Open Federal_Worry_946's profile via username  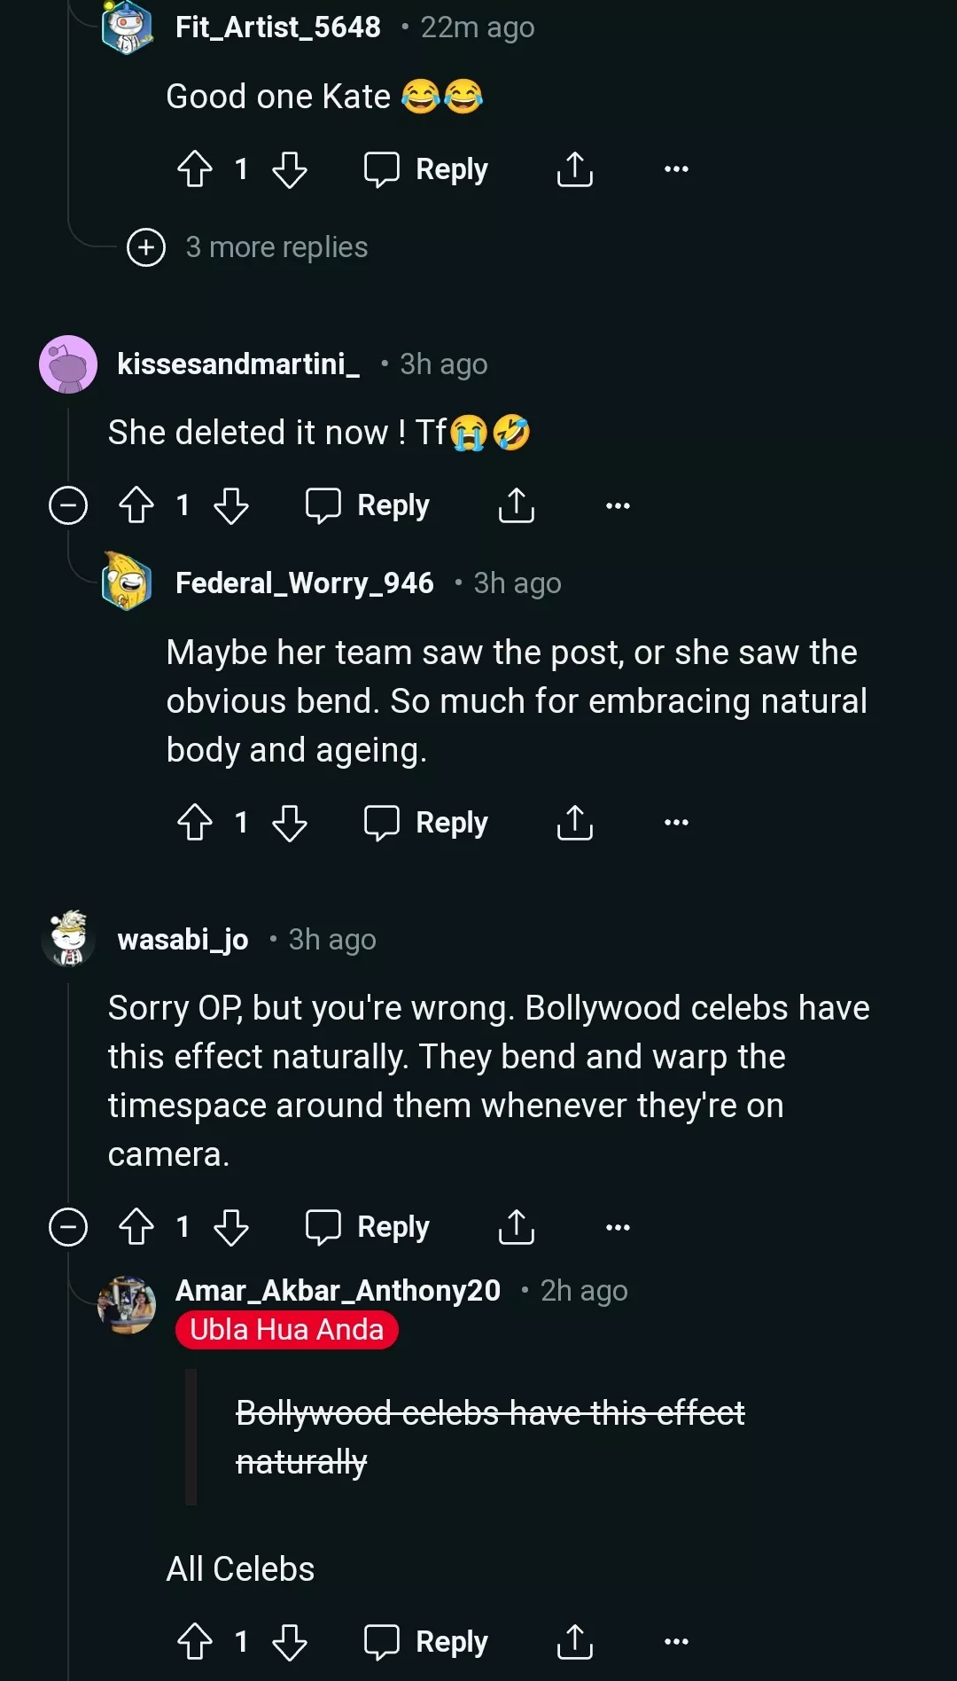click(x=304, y=583)
